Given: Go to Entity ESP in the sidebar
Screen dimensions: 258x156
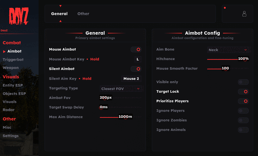Looking at the screenshot, I should (x=13, y=85).
